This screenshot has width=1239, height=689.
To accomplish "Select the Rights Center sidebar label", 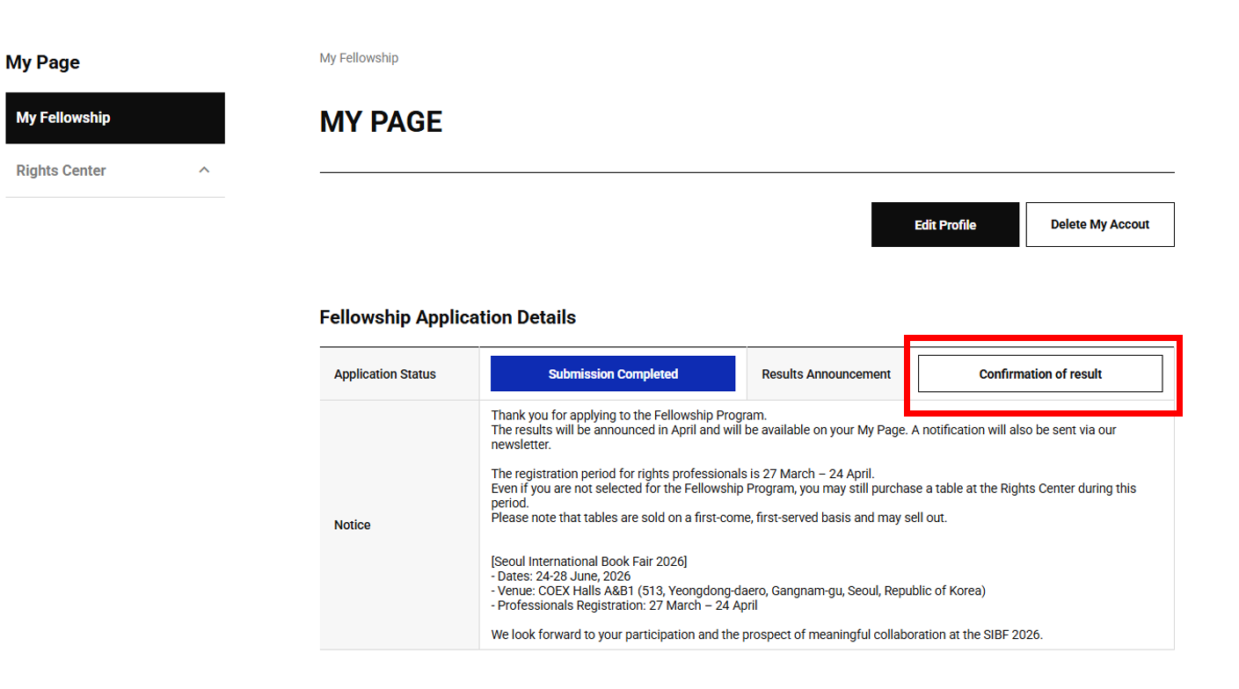I will pyautogui.click(x=61, y=170).
